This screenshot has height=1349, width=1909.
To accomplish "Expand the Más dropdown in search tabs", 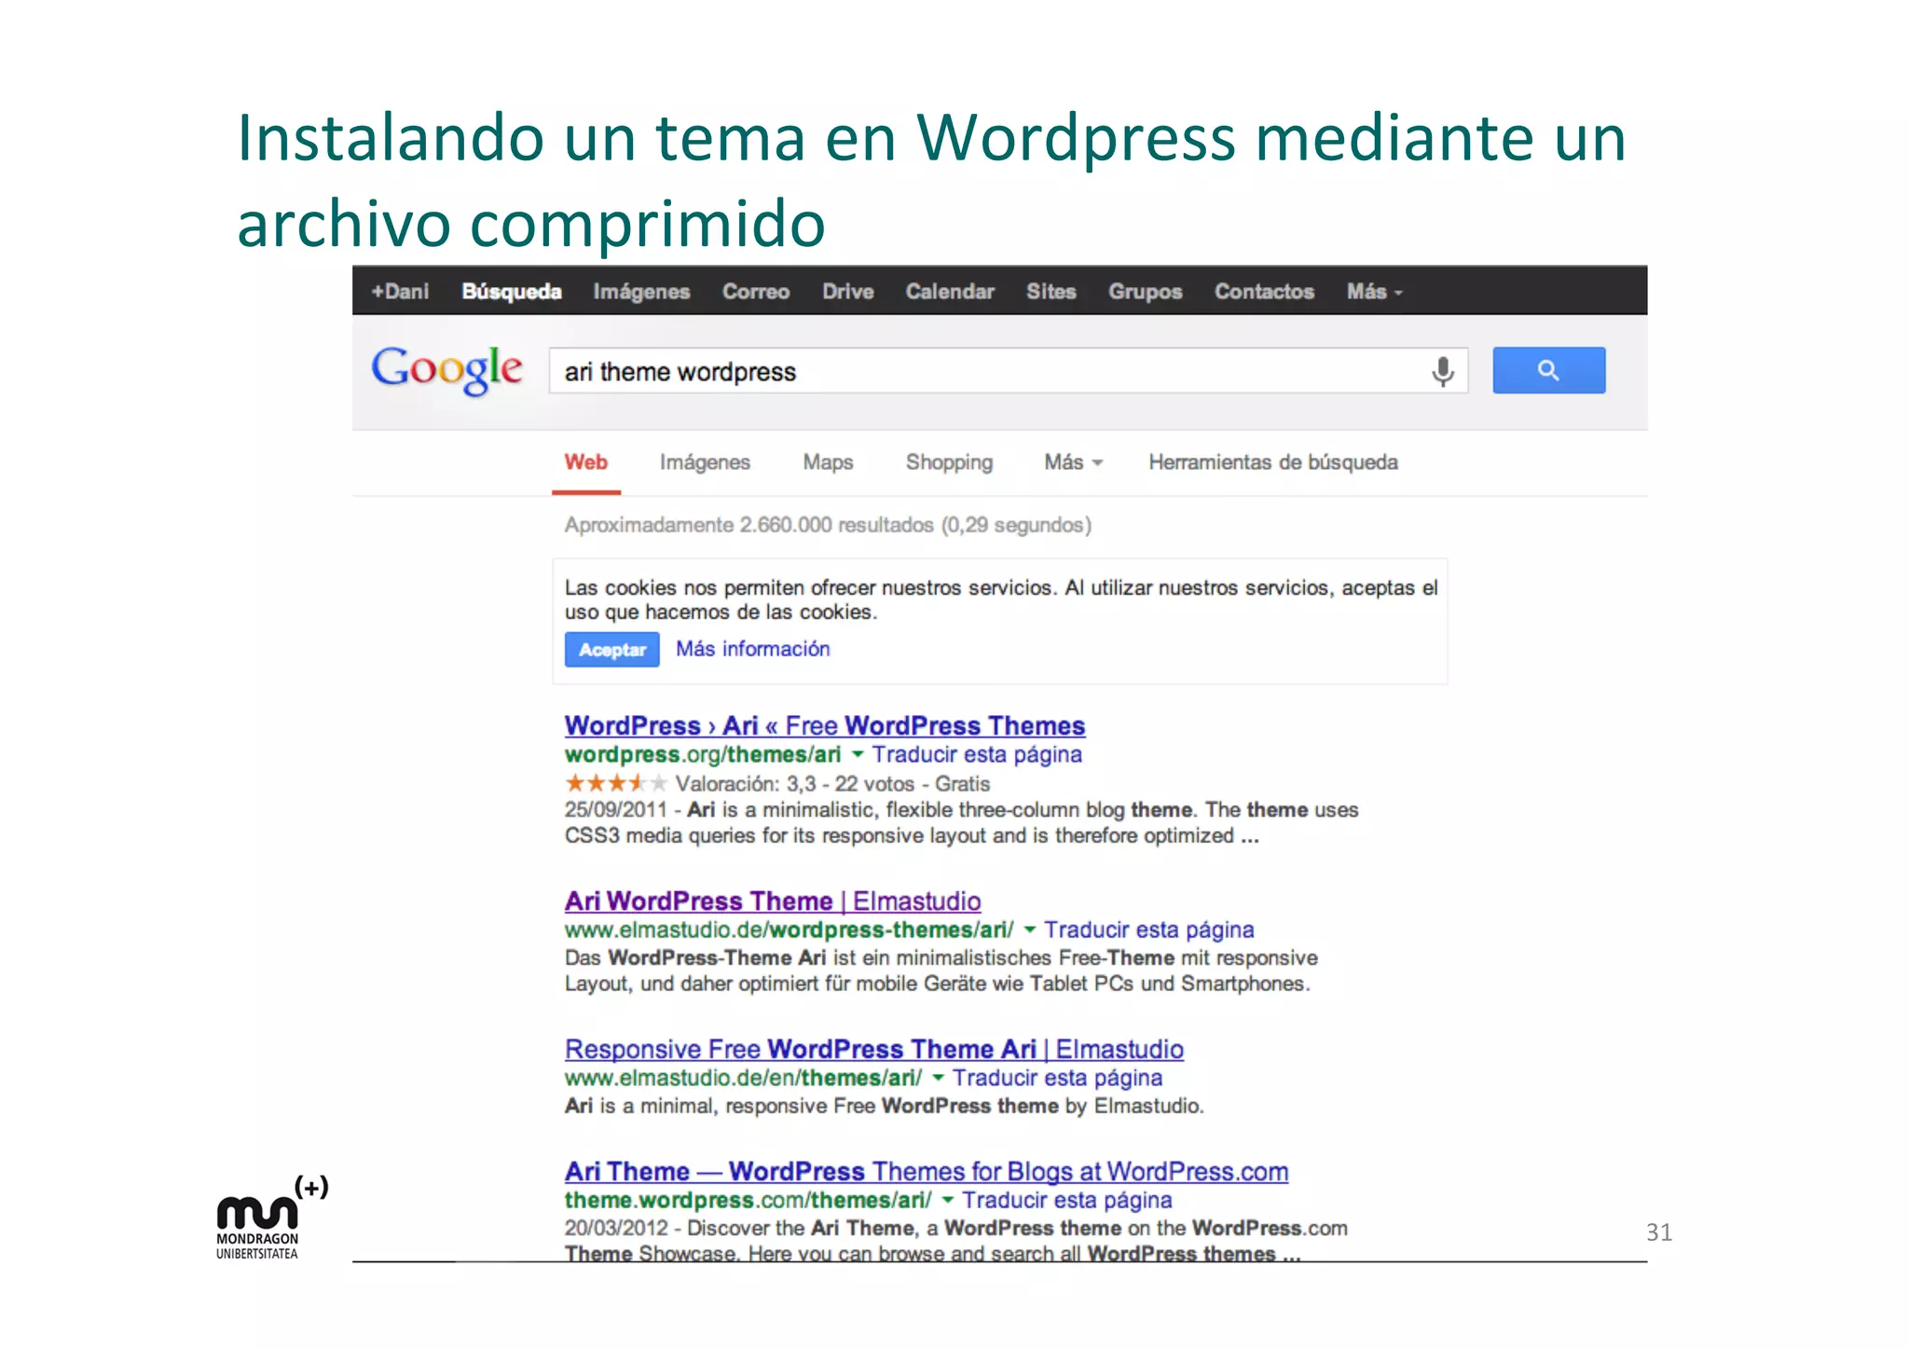I will point(1073,462).
